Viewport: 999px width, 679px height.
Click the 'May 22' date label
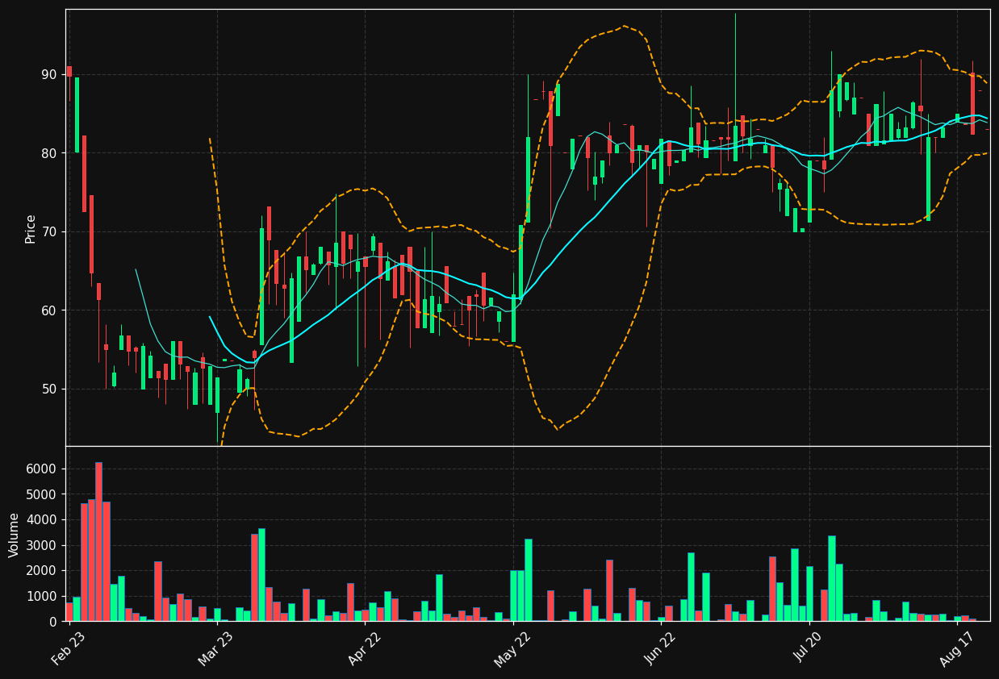click(512, 648)
